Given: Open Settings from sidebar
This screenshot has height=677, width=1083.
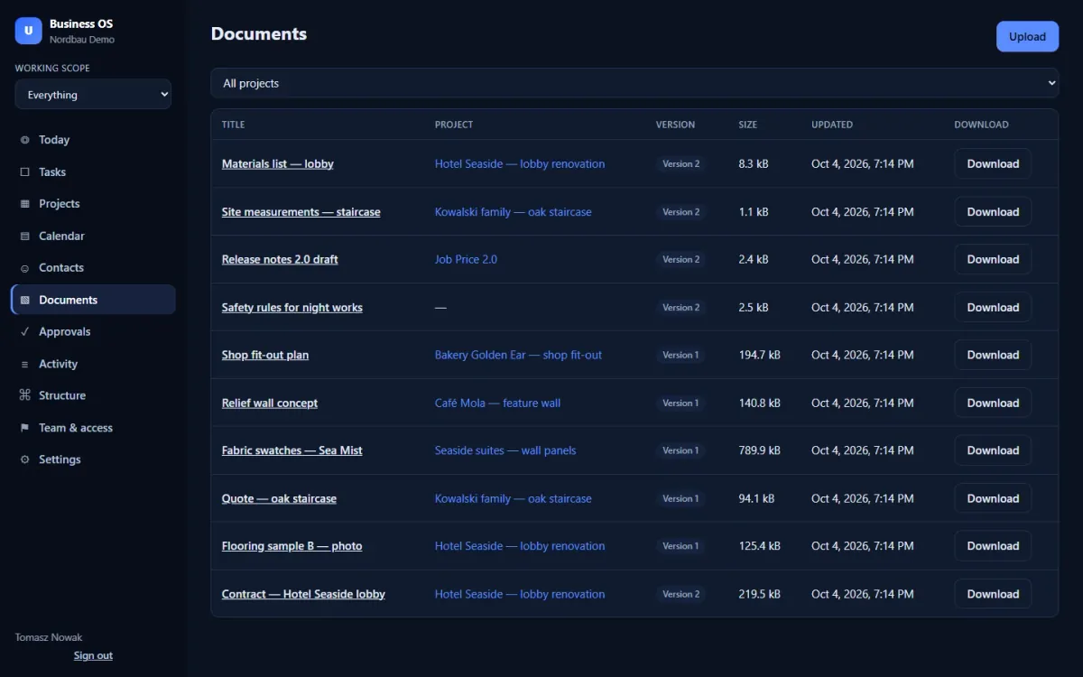Looking at the screenshot, I should 93,459.
